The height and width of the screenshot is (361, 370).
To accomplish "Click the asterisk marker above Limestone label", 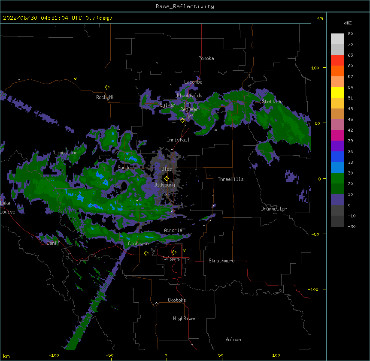I will pyautogui.click(x=66, y=148).
